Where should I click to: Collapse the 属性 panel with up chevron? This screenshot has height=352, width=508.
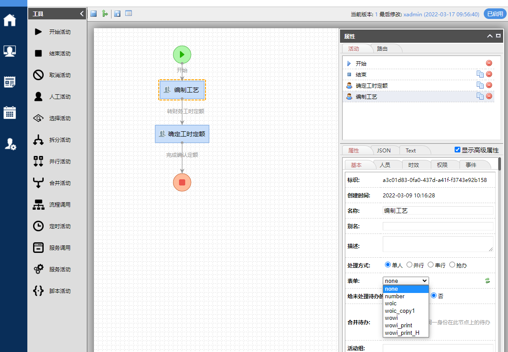coord(490,36)
